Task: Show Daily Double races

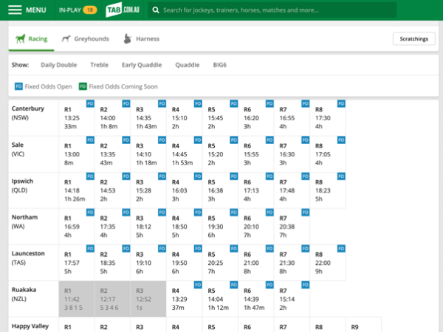Action: 59,65
